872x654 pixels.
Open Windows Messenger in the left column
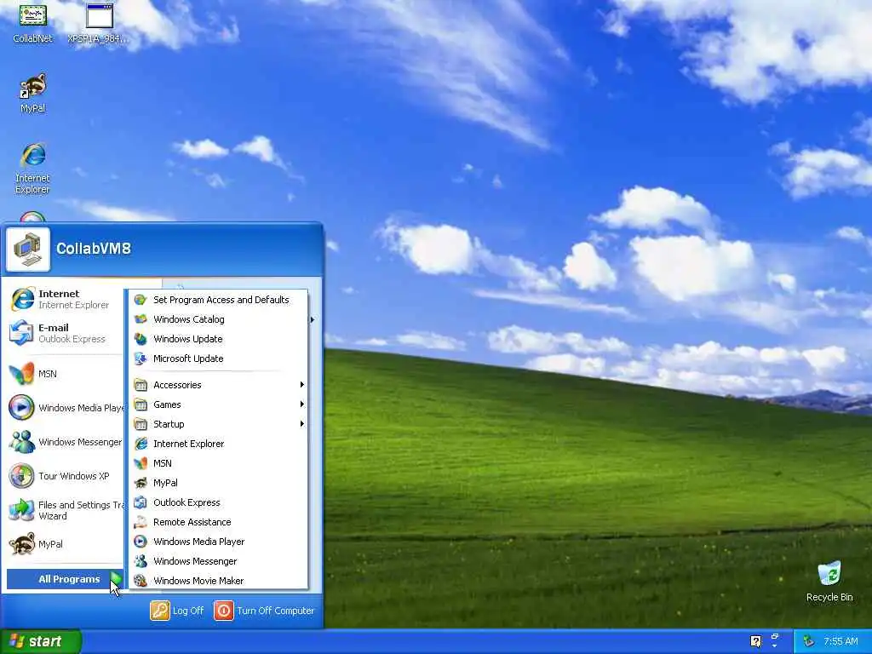pyautogui.click(x=66, y=442)
